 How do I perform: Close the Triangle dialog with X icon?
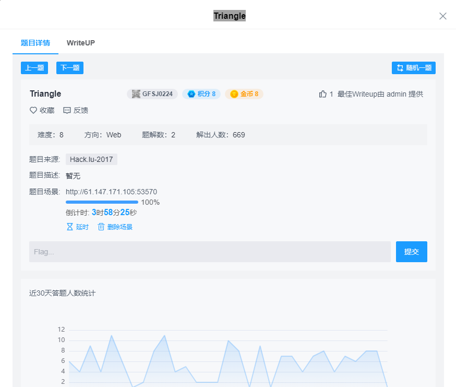tap(442, 16)
